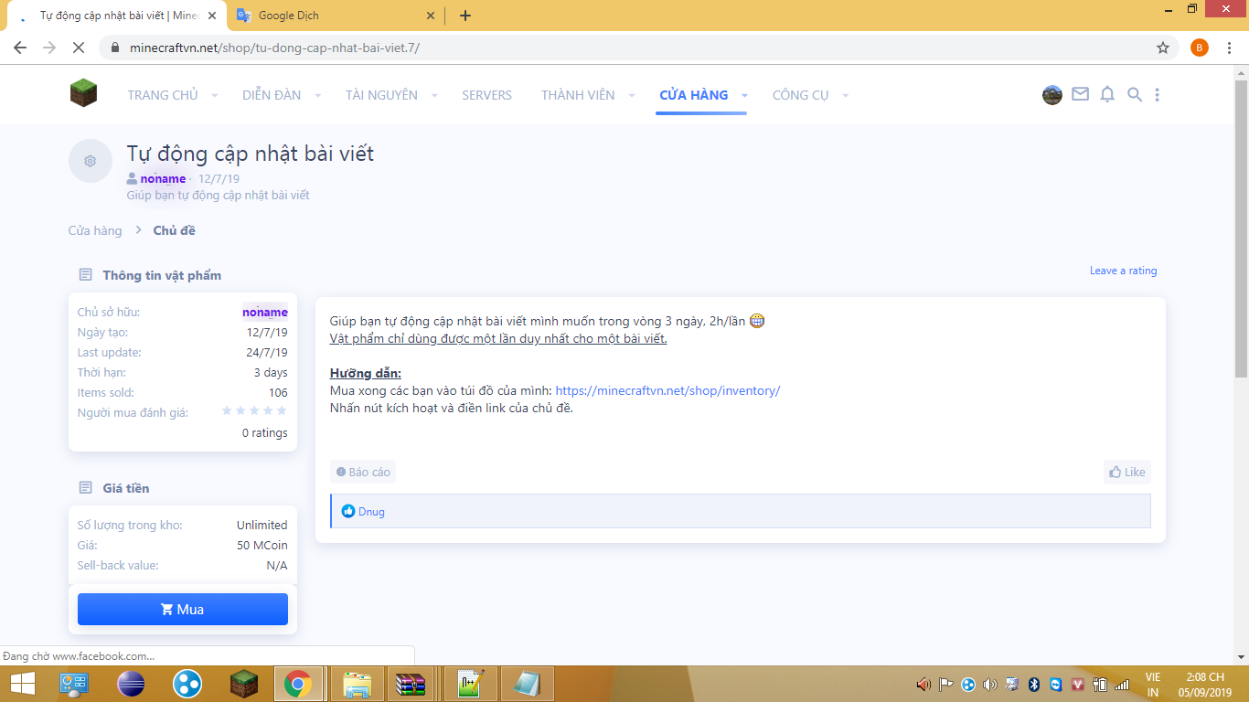Screen dimensions: 1249x702
Task: Open the TeamViewer tray icon
Action: click(1057, 684)
